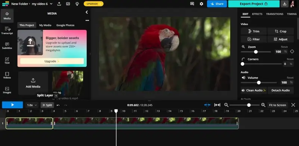Click the Share button
Viewport: 299px width, 146px height.
[217, 4]
